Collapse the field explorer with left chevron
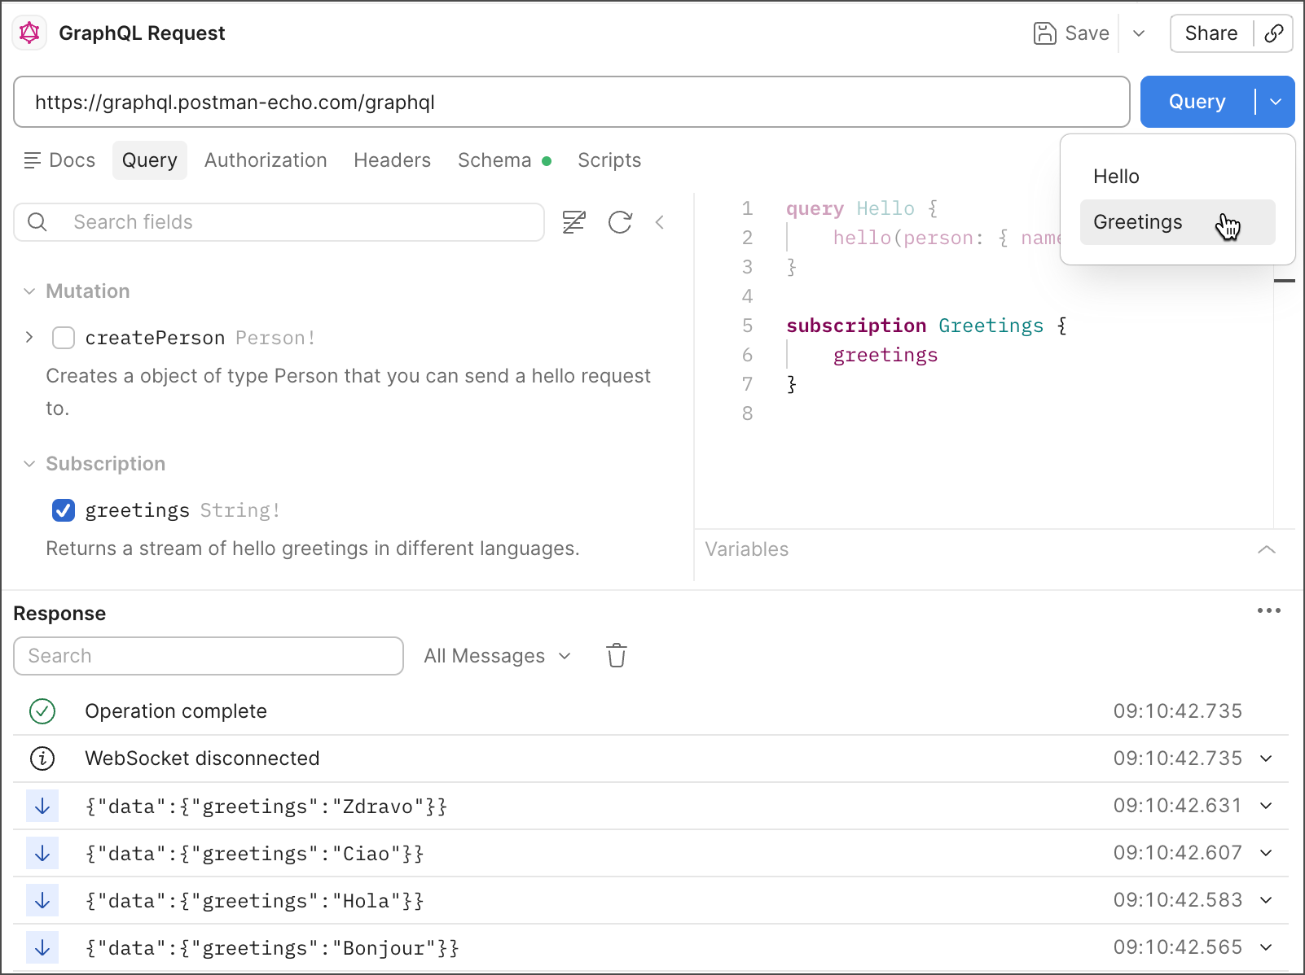 coord(660,222)
